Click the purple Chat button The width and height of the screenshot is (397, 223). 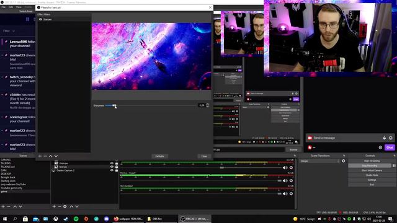tap(390, 147)
